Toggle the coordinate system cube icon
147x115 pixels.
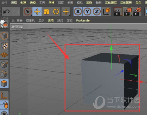[106, 12]
